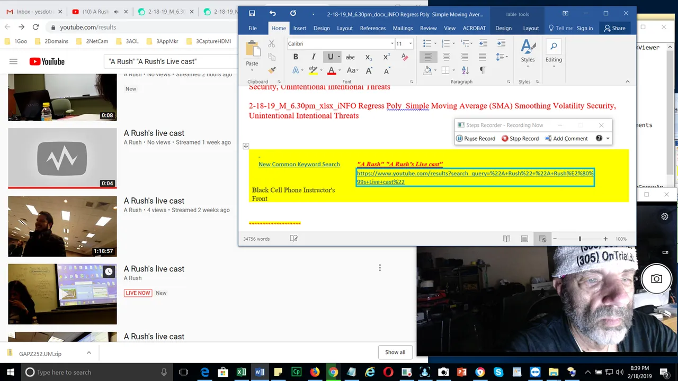Viewport: 678px width, 381px height.
Task: Click the Shrink Font icon
Action: pyautogui.click(x=387, y=70)
